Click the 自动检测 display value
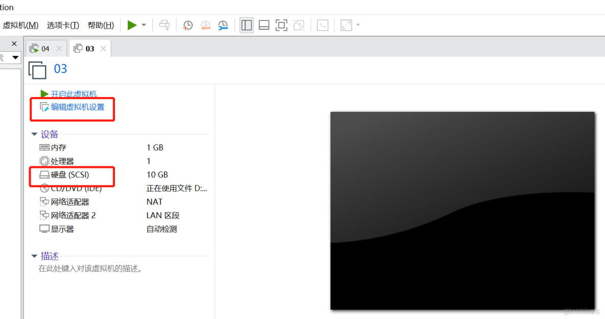605x319 pixels. [x=161, y=229]
